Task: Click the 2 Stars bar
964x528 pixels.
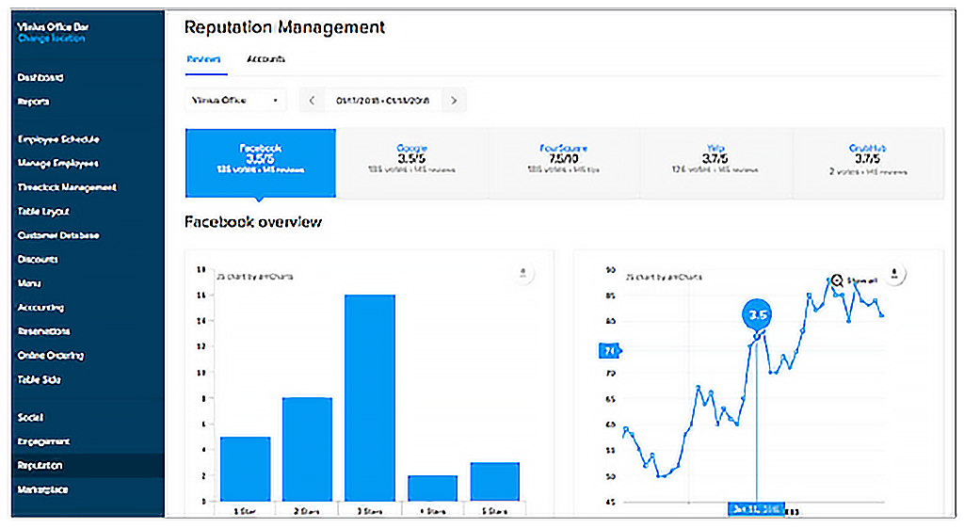Action: (308, 449)
